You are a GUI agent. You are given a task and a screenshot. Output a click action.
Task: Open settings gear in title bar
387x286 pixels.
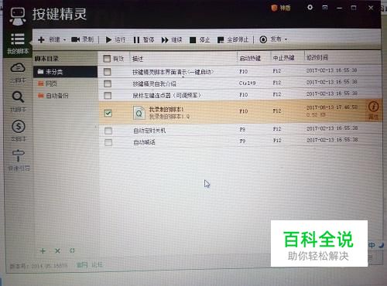coord(310,7)
